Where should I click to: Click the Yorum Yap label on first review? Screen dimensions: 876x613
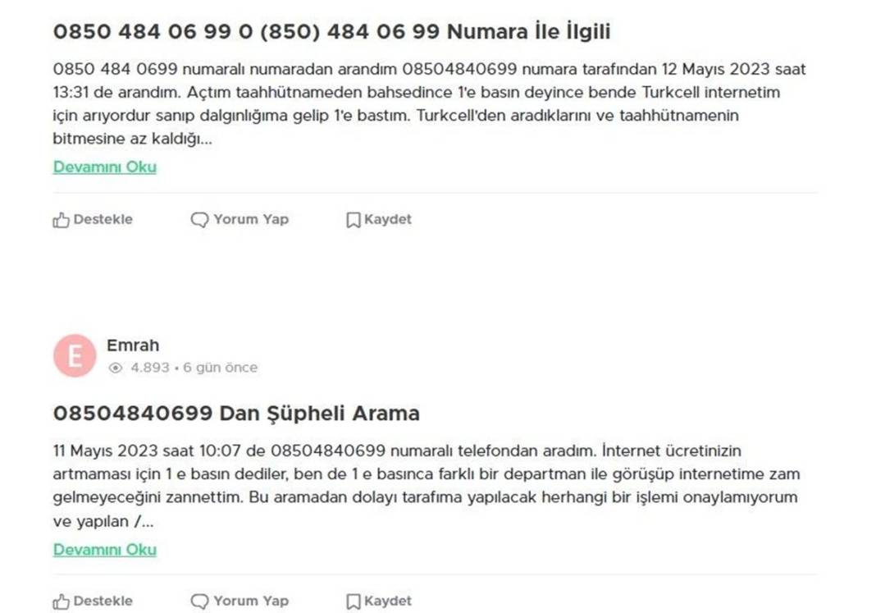[x=249, y=219]
